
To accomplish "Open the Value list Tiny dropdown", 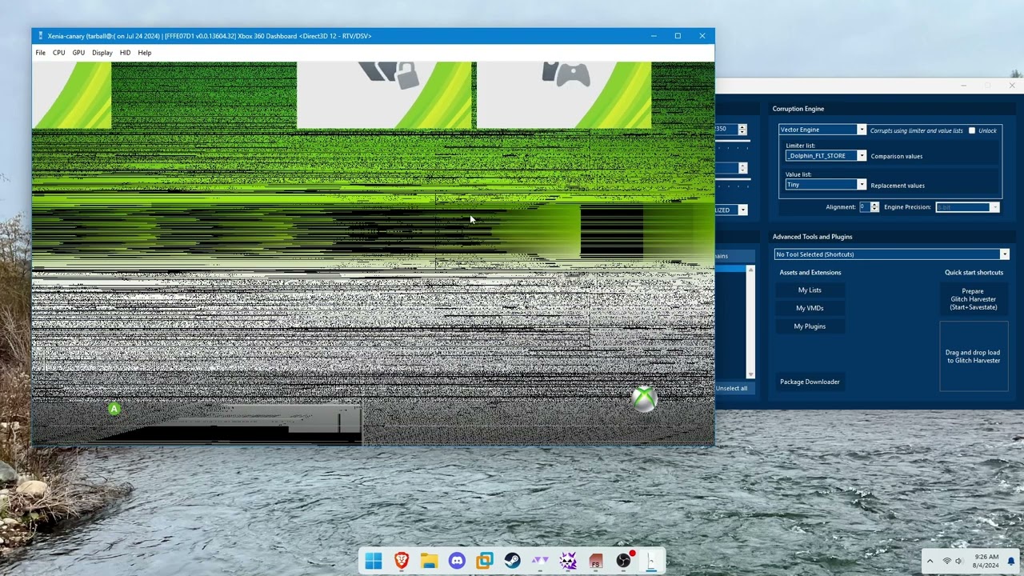I will pyautogui.click(x=826, y=185).
